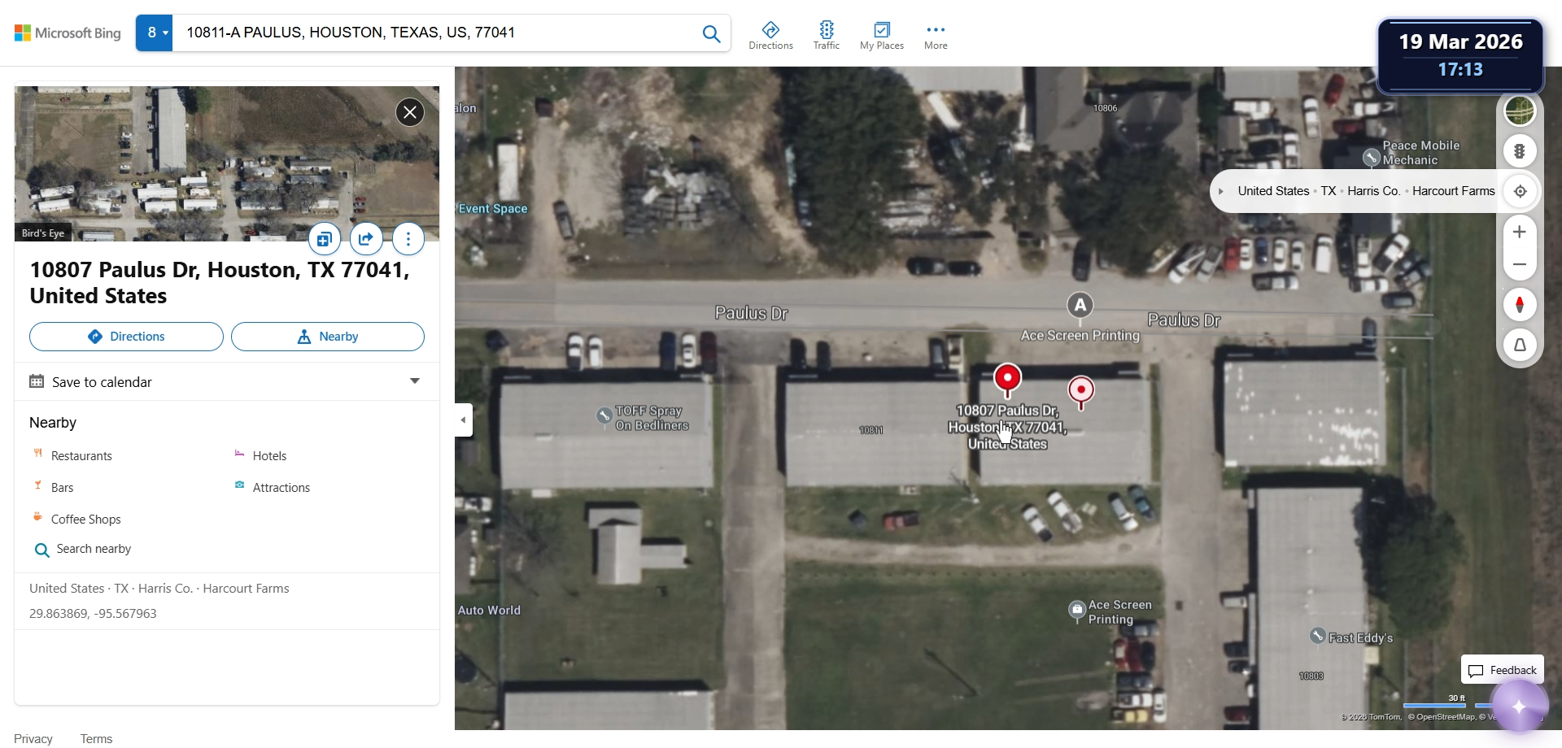The height and width of the screenshot is (748, 1562).
Task: Click the locate me icon
Action: tap(1520, 192)
